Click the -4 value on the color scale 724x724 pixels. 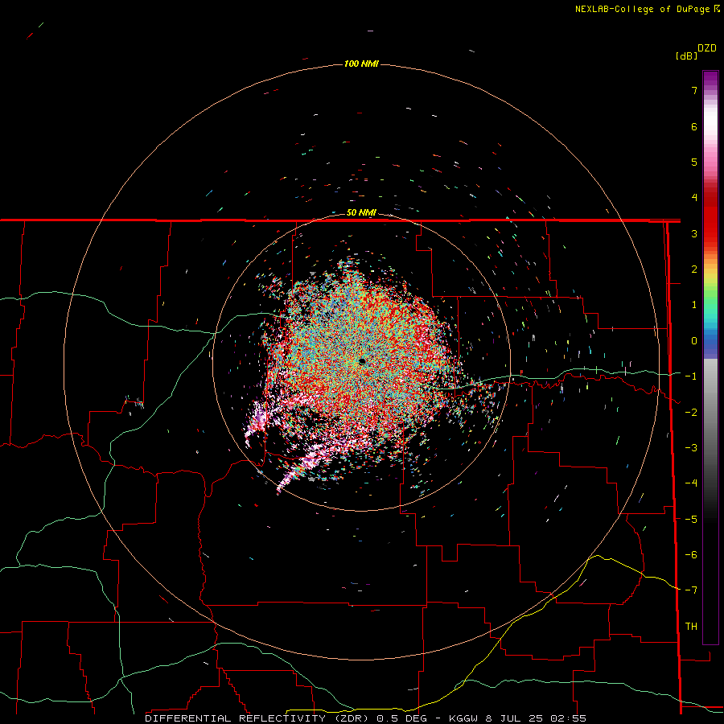691,483
